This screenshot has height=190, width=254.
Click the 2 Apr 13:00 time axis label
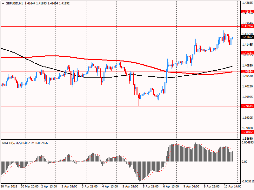(x=49, y=187)
